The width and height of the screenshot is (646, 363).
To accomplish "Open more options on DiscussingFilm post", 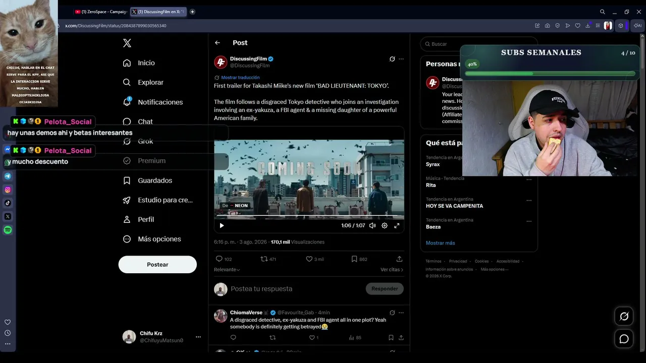I will tap(401, 59).
